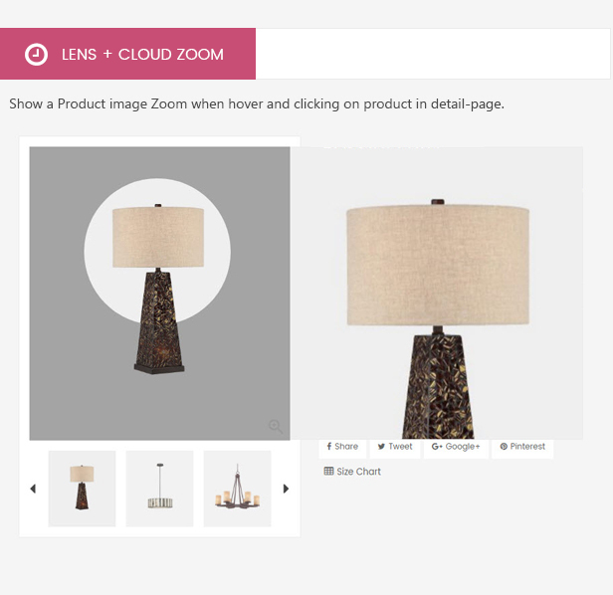613x595 pixels.
Task: Select the chandelier thumbnail
Action: coord(237,489)
